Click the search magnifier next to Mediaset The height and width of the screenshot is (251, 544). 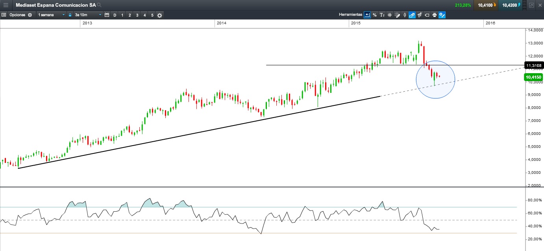[99, 5]
